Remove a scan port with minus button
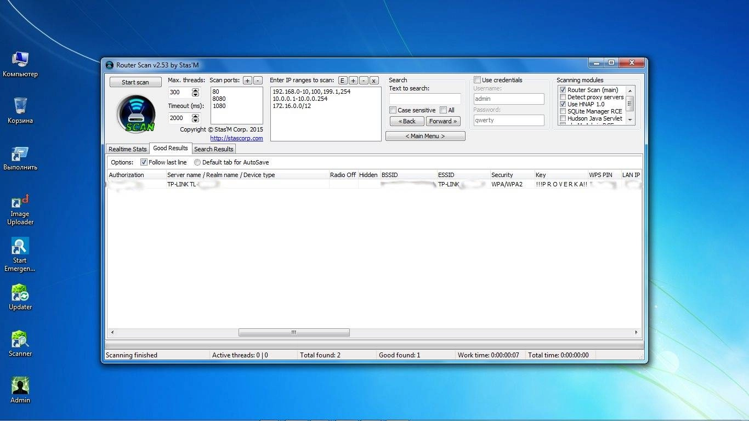The height and width of the screenshot is (421, 749). coord(258,81)
